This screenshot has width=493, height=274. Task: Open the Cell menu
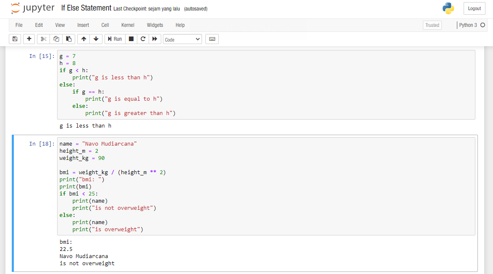105,25
